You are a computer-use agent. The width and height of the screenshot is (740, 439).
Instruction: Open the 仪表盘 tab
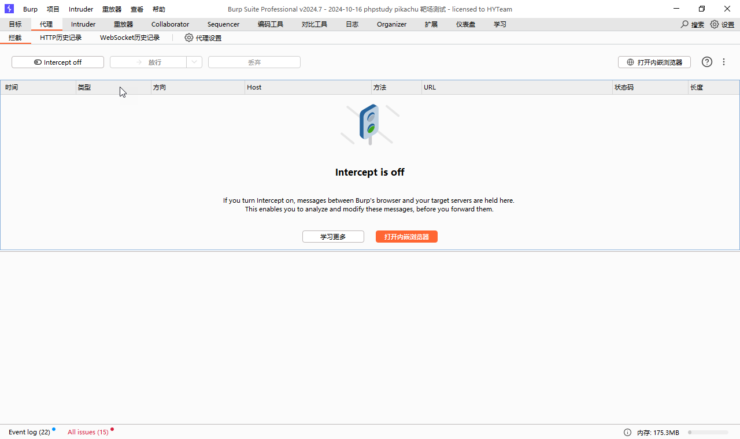pos(465,24)
